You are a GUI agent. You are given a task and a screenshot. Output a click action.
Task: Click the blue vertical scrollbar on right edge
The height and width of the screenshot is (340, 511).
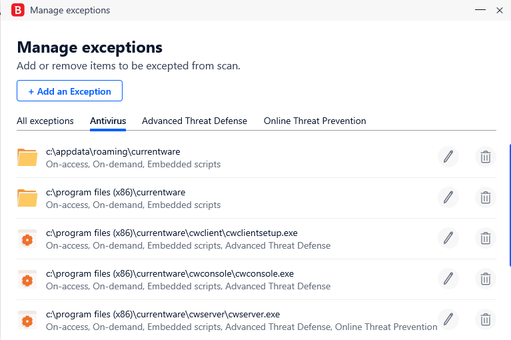[510, 205]
